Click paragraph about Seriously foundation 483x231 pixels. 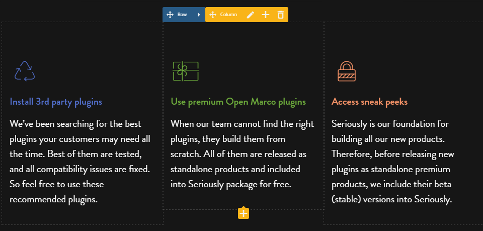tap(393, 162)
